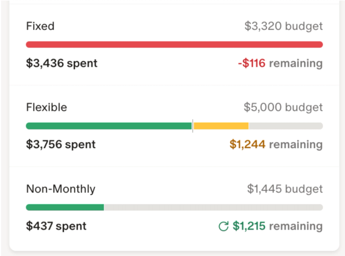Click the $437 spent text
345x256 pixels.
(56, 226)
